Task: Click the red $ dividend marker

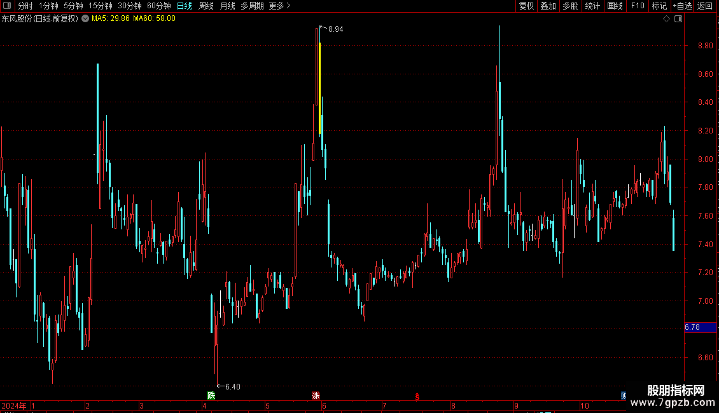Action: coord(417,396)
